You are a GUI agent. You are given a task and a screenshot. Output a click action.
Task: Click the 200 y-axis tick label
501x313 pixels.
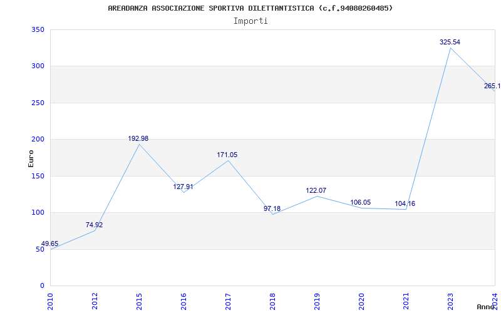(x=38, y=139)
